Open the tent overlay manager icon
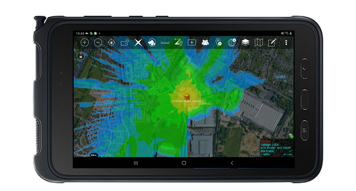 pos(152,42)
